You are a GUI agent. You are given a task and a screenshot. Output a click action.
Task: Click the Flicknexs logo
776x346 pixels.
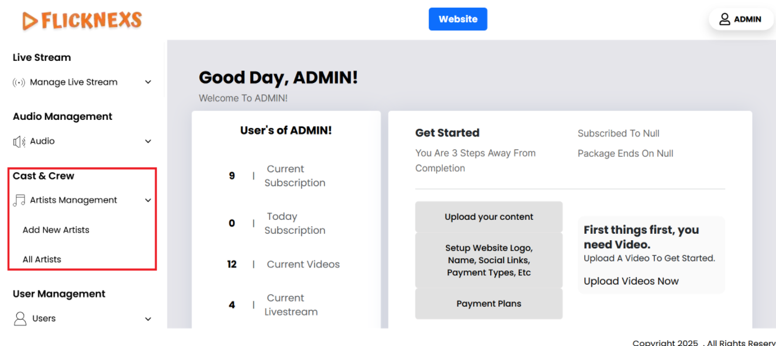coord(82,20)
